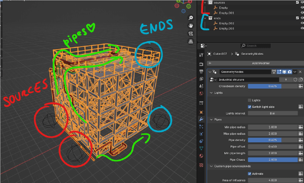
Task: Open the Render properties tab
Action: [201, 64]
